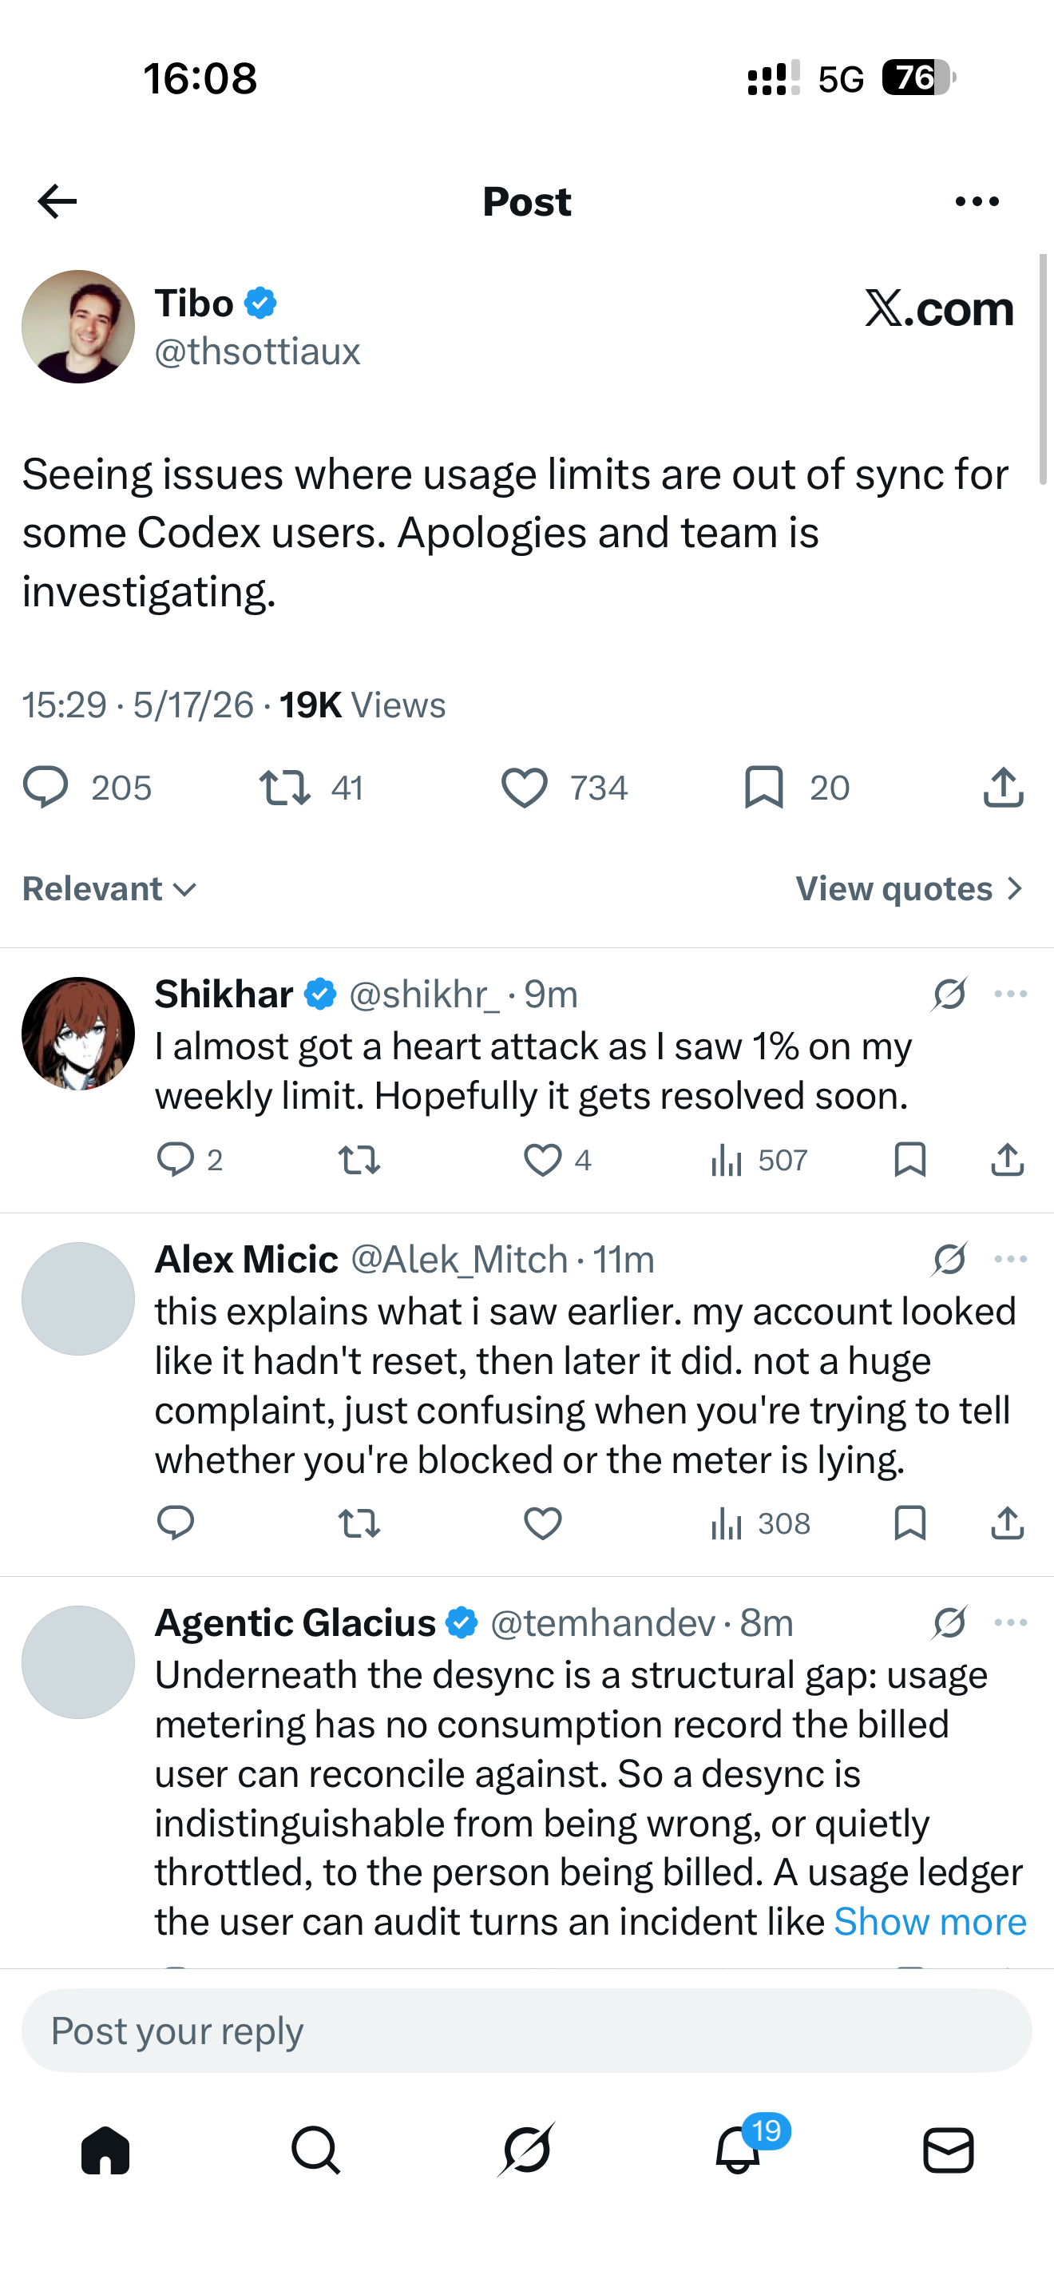The image size is (1054, 2291).
Task: Bookmark Tibo's post showing 20 bookmarks
Action: tap(797, 787)
